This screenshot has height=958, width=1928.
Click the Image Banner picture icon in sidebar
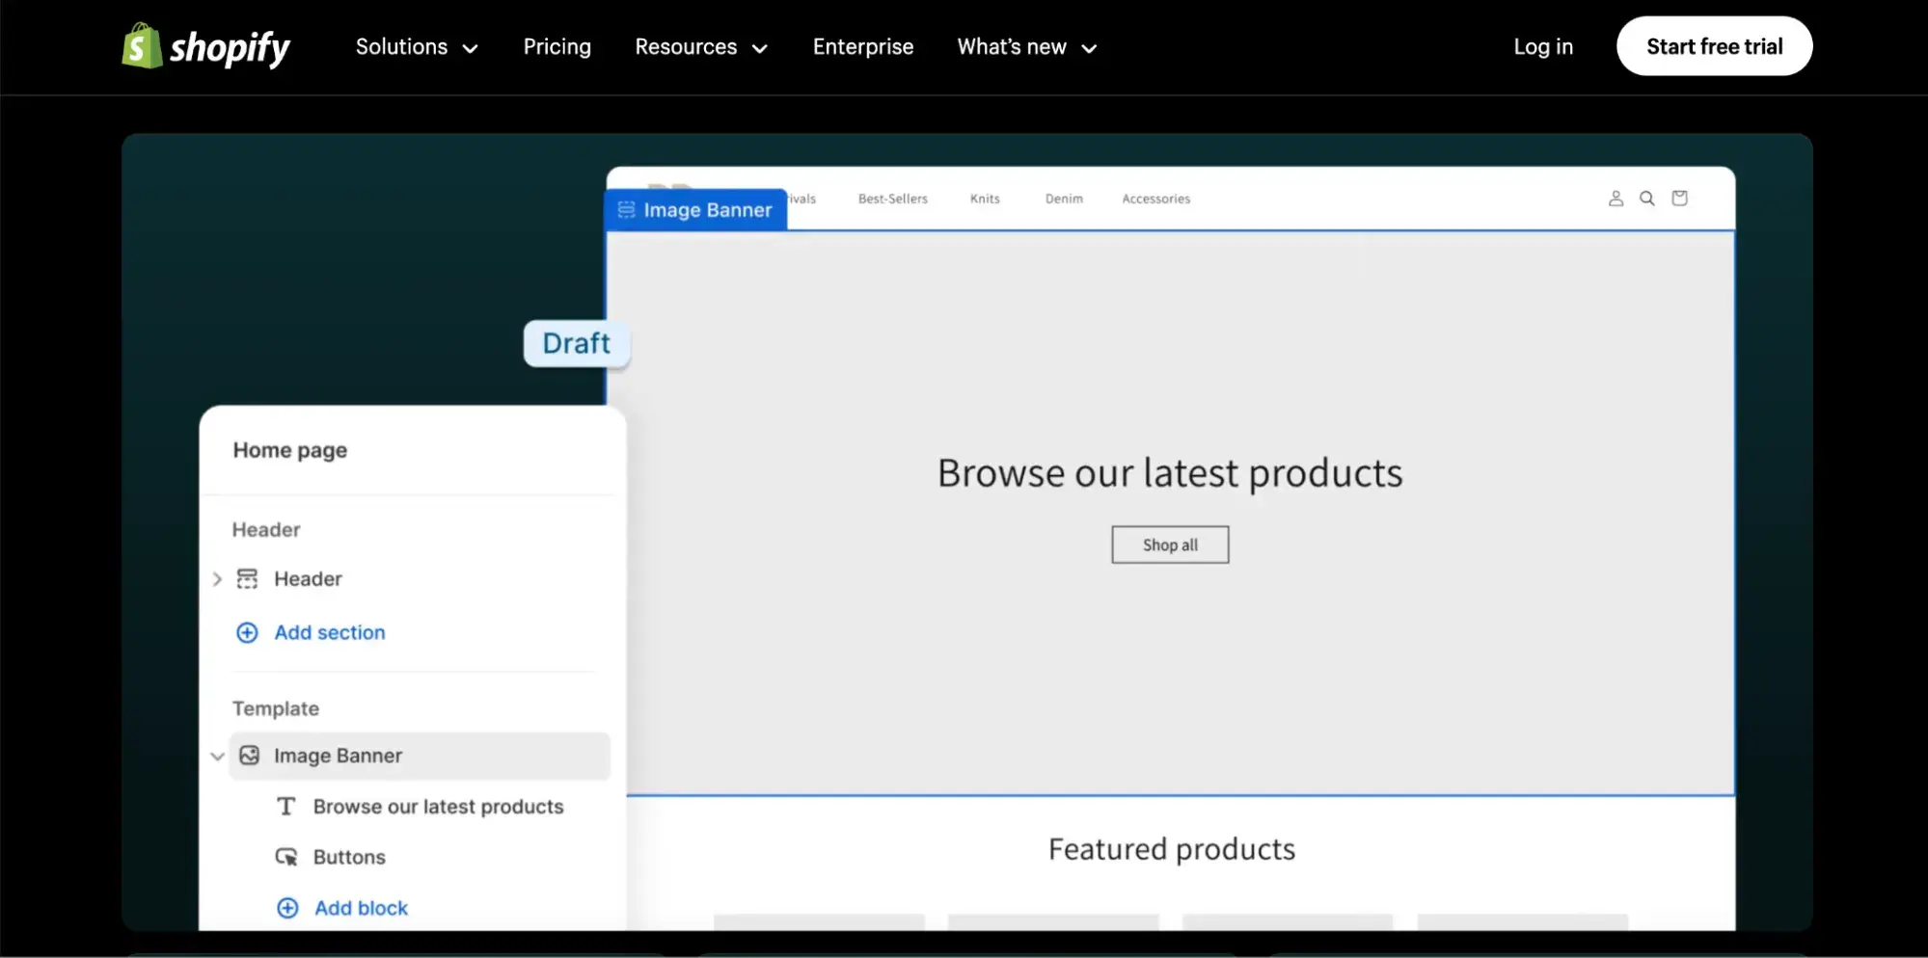(x=250, y=756)
